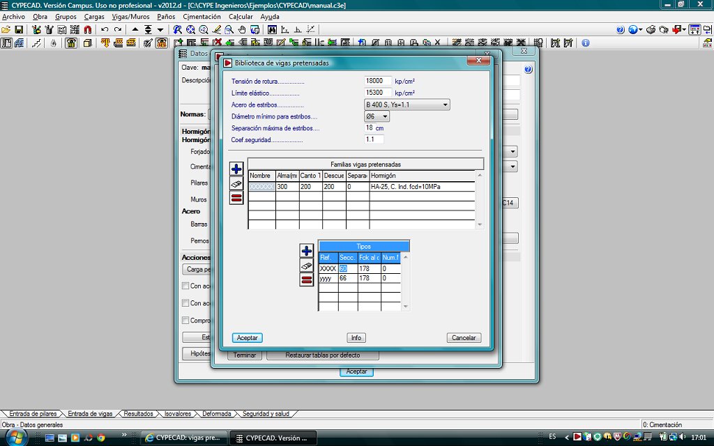The image size is (714, 446).
Task: Click the Secc. value 66 cell
Action: click(348, 278)
